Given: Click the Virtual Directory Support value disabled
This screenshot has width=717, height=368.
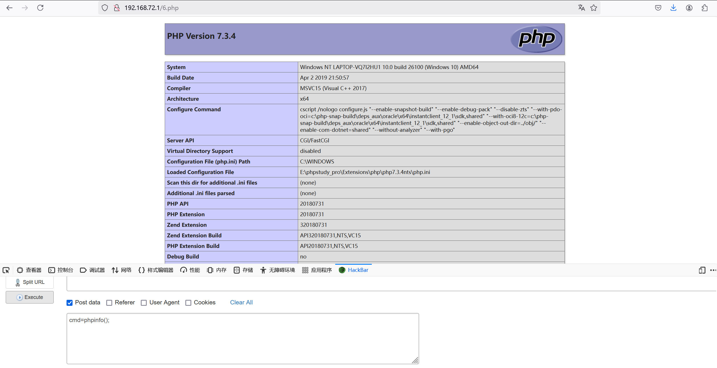Looking at the screenshot, I should click(x=310, y=151).
